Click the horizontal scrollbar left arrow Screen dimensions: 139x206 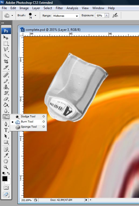[90, 200]
